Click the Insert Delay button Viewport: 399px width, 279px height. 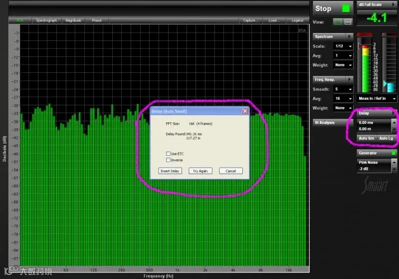(170, 171)
